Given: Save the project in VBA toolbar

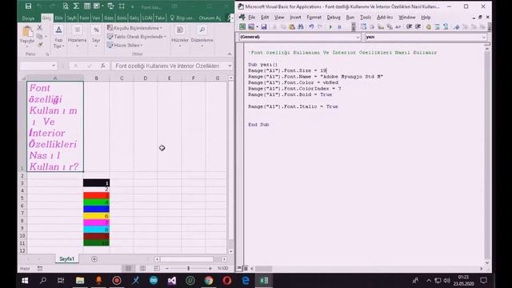Looking at the screenshot, I should [264, 26].
